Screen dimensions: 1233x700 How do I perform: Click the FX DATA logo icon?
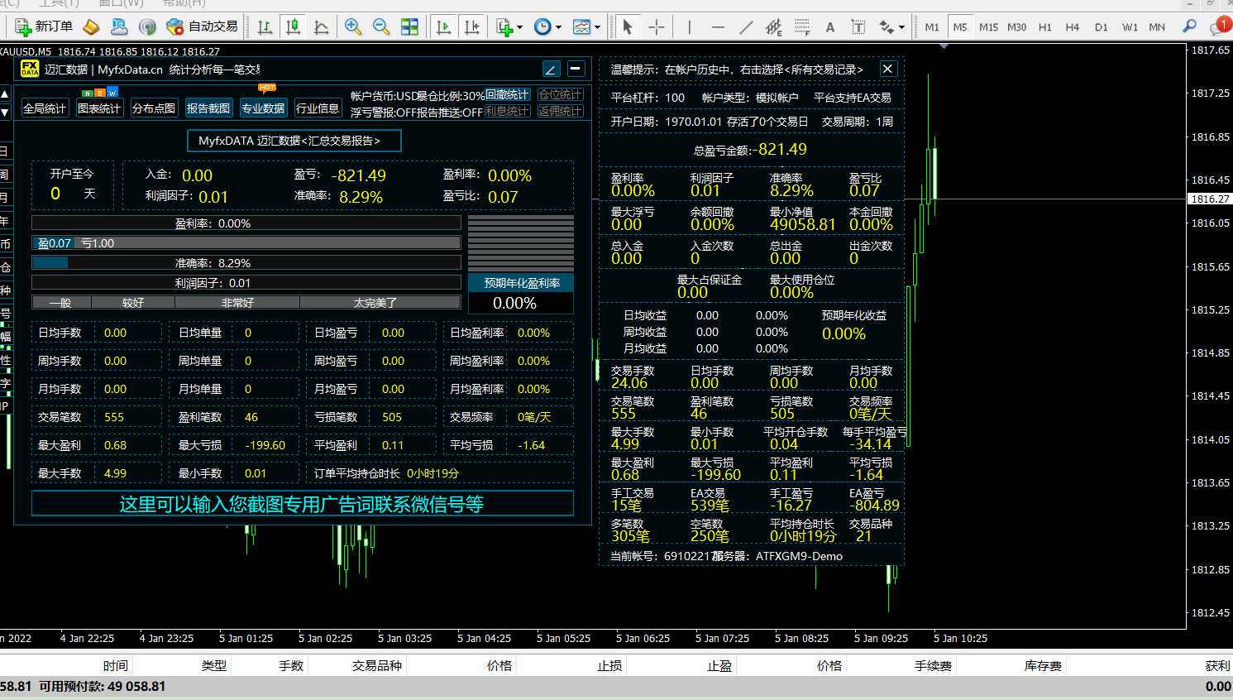(30, 69)
